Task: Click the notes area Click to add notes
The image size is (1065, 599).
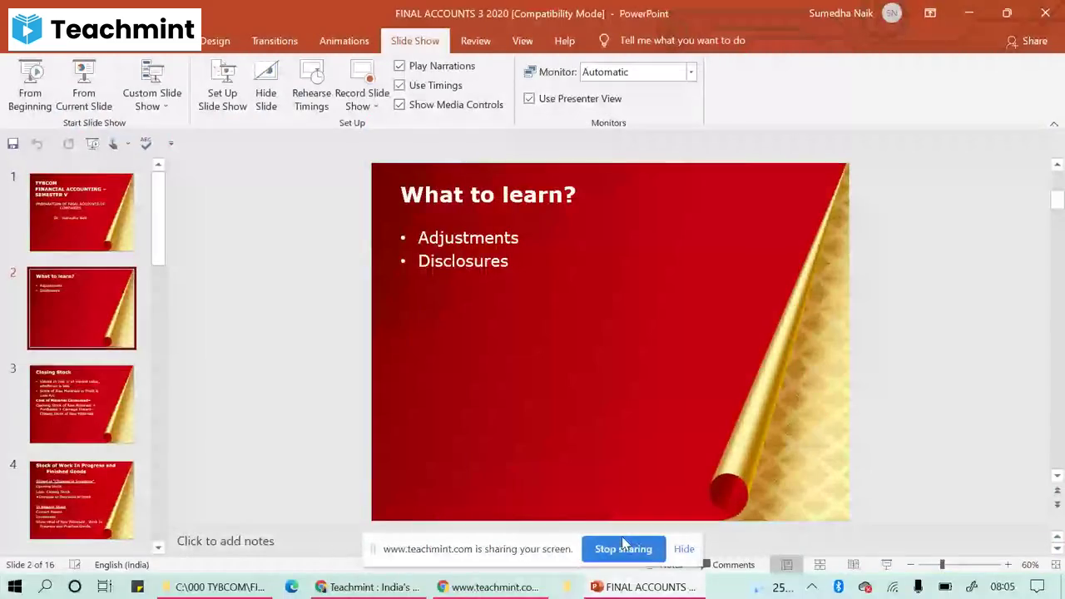Action: click(x=225, y=541)
